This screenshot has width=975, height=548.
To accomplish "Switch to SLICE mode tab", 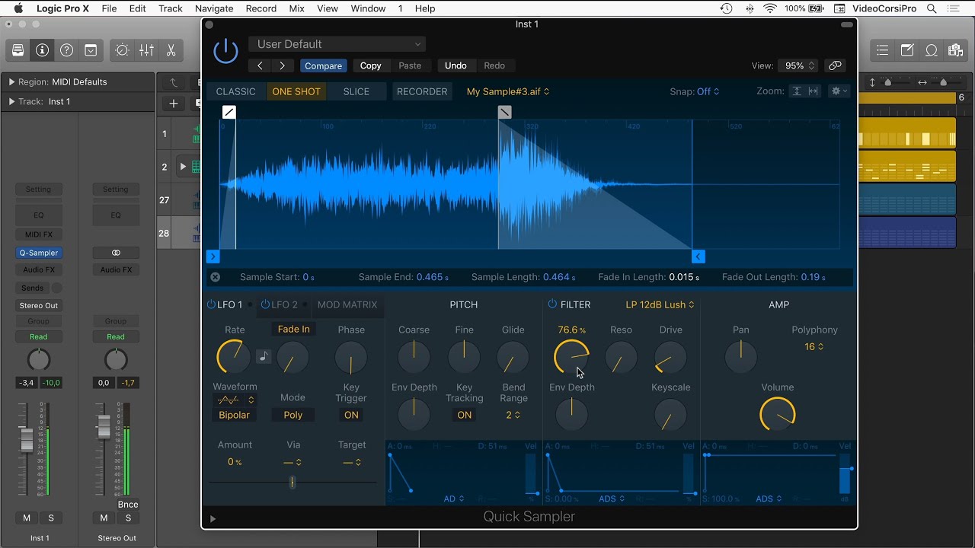I will 356,91.
